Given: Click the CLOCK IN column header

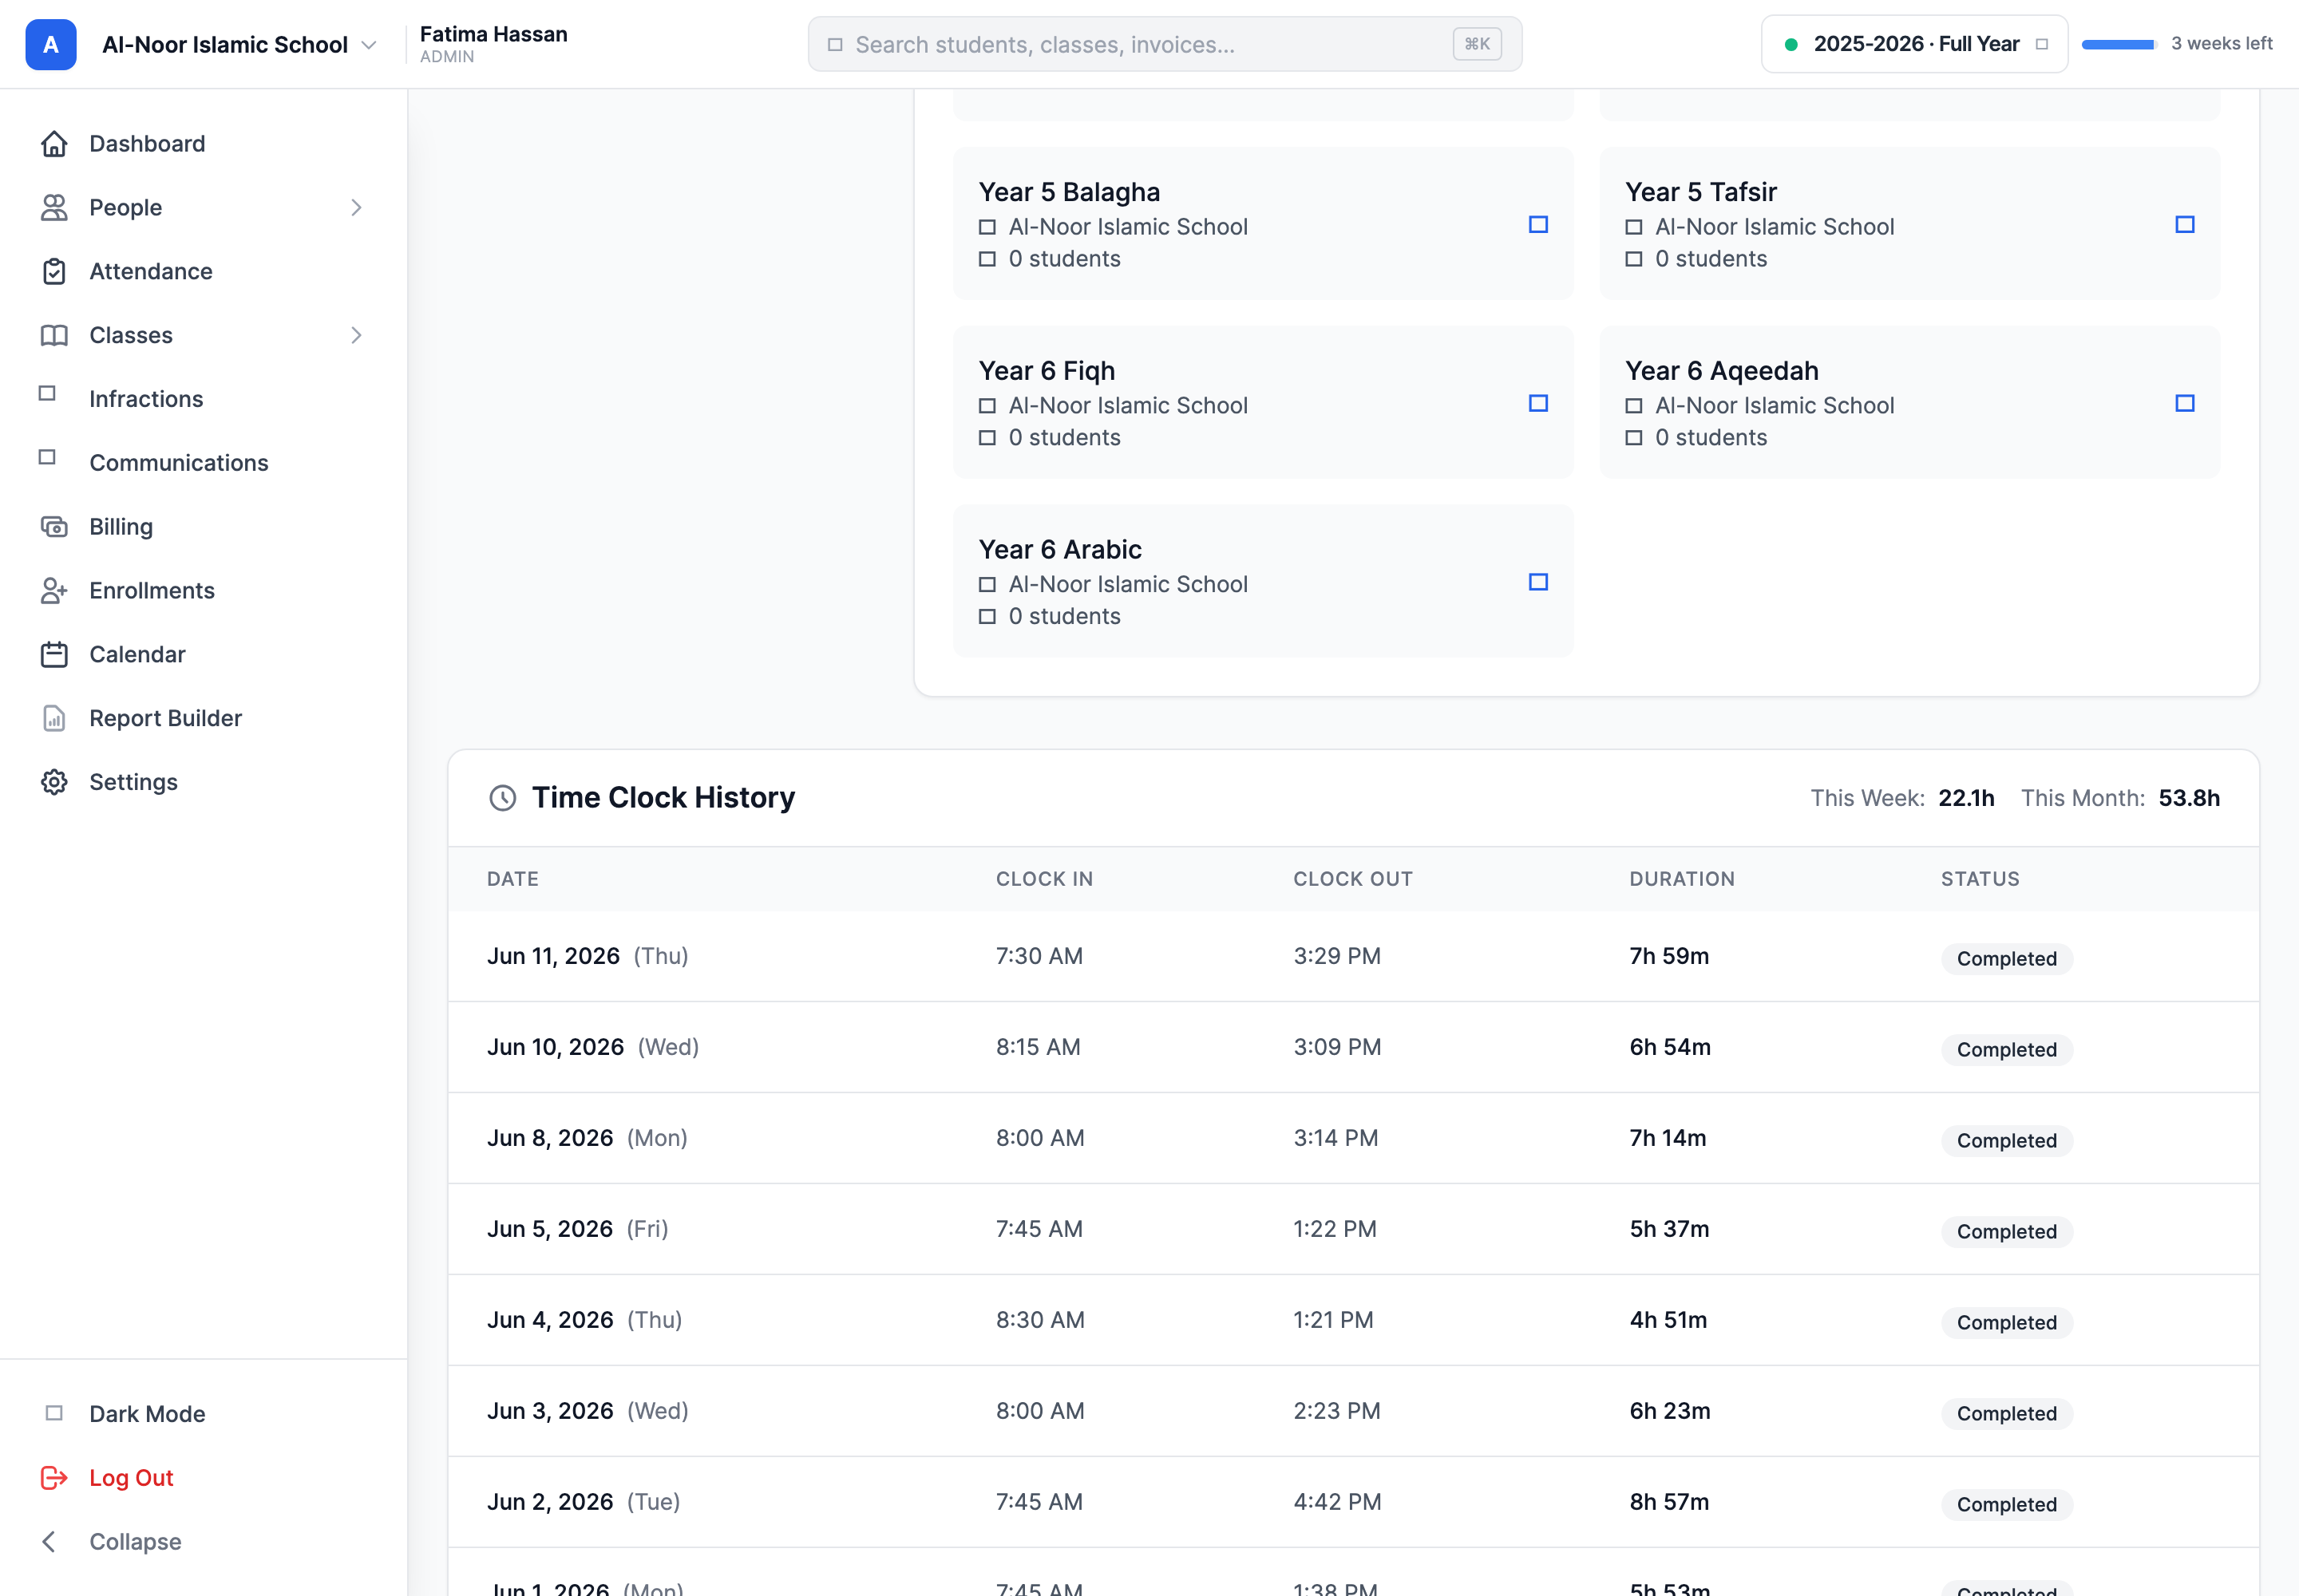Looking at the screenshot, I should [x=1043, y=880].
